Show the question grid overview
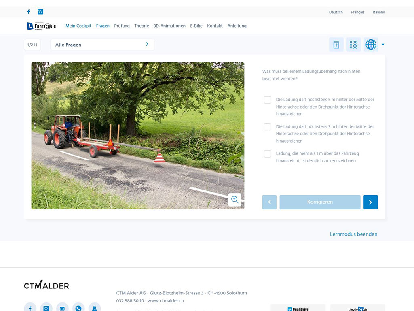Viewport: 414px width, 311px height. point(353,45)
